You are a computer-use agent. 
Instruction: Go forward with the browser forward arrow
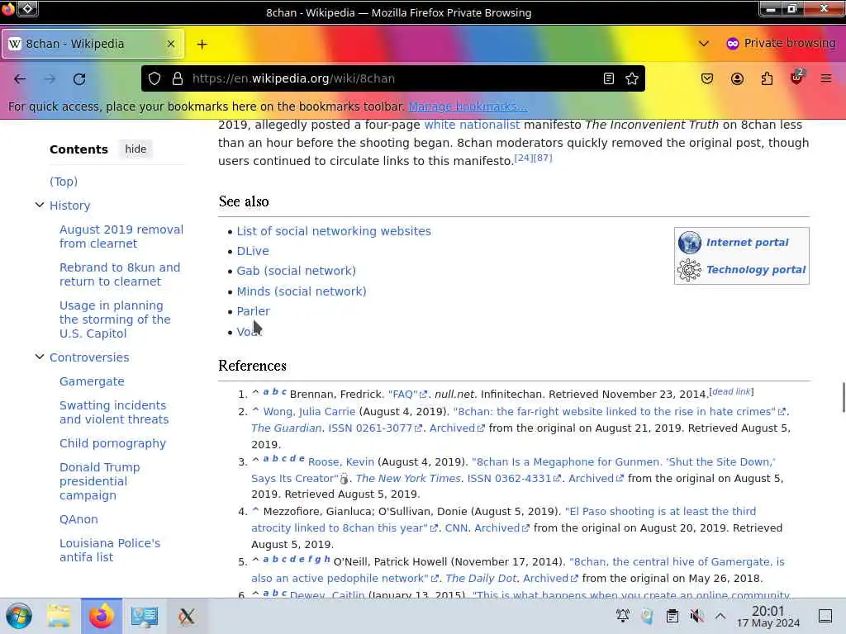pyautogui.click(x=50, y=79)
